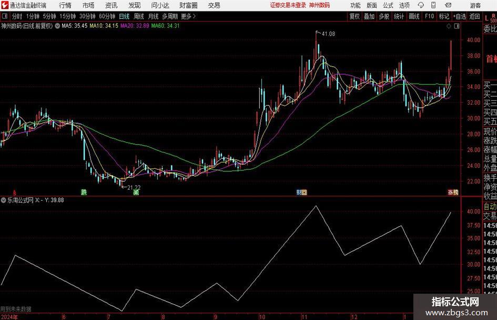Open the 市场 menu

click(x=88, y=5)
